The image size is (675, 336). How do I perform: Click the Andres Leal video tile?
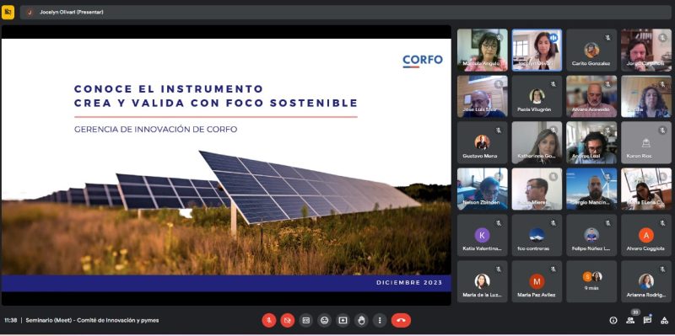[x=591, y=142]
